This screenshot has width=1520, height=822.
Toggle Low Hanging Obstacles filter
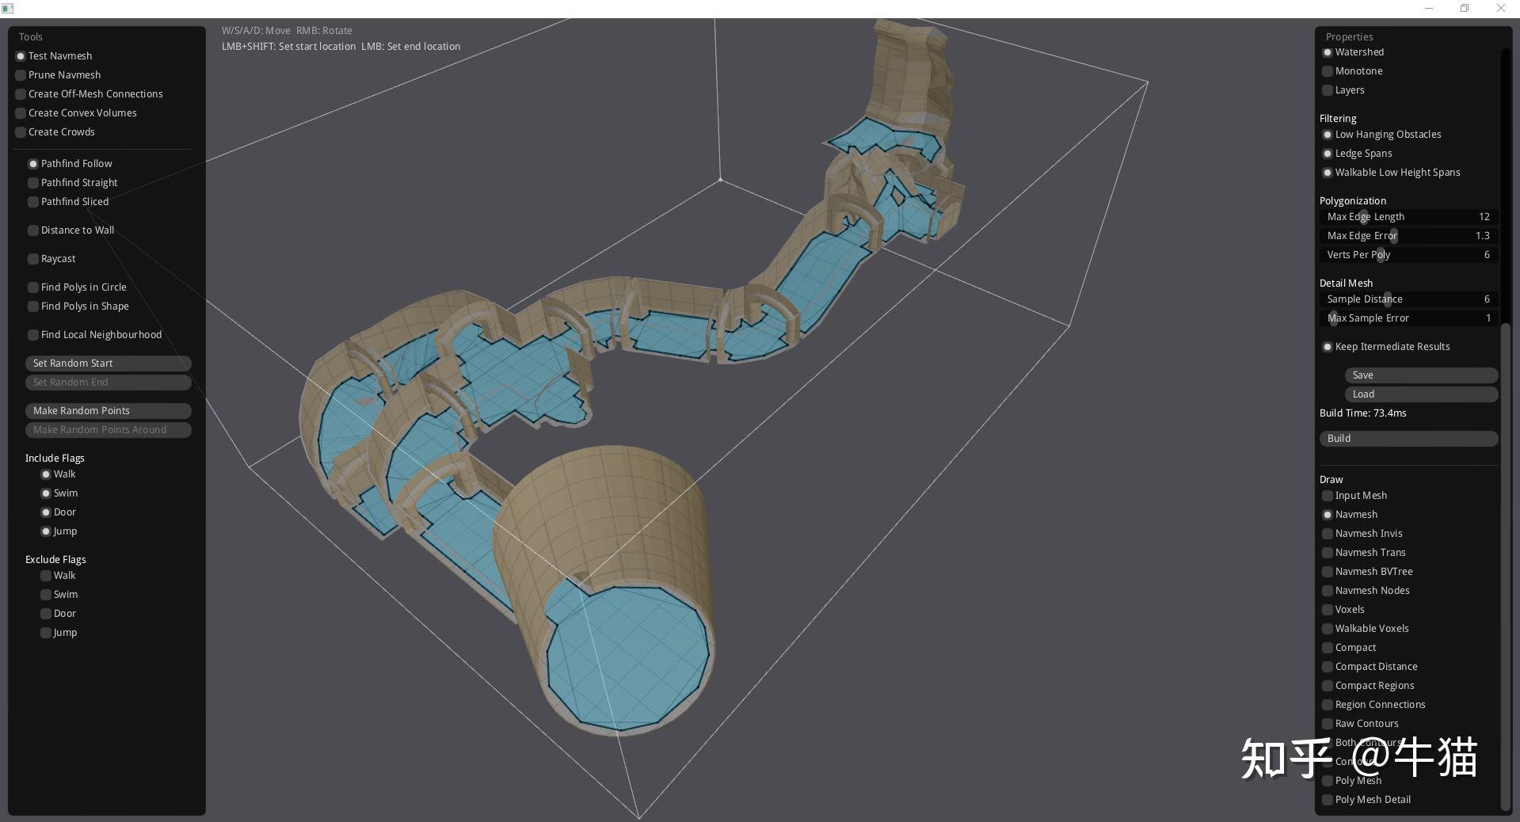1328,135
